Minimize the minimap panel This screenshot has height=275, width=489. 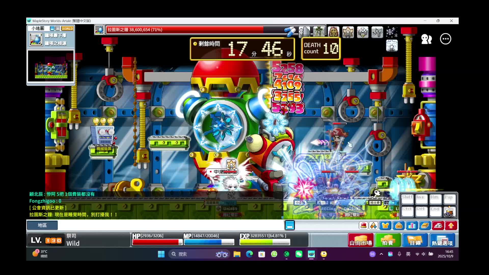tap(52, 29)
